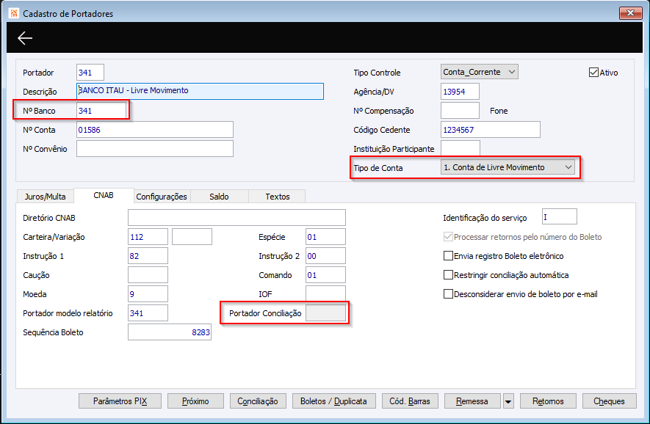The height and width of the screenshot is (424, 650).
Task: Open the Textos tab
Action: 278,197
